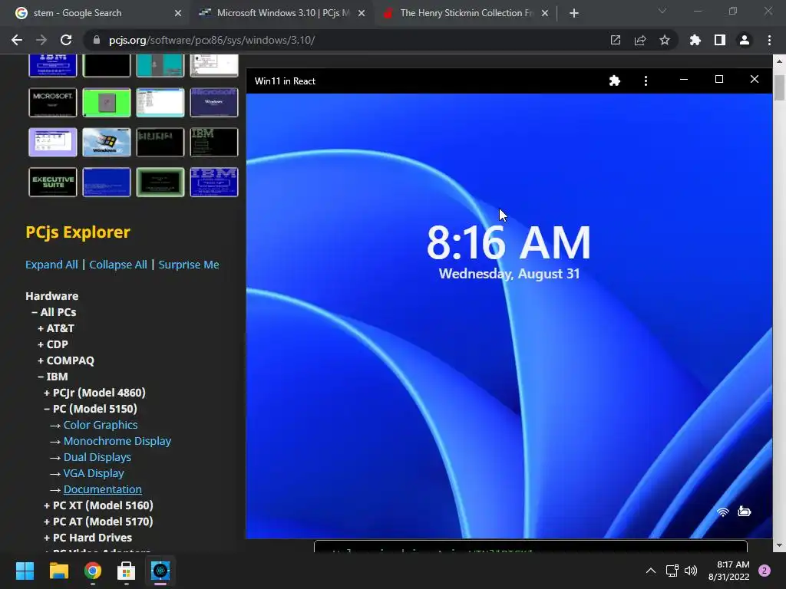
Task: Click the Chrome forward arrow
Action: [x=41, y=40]
